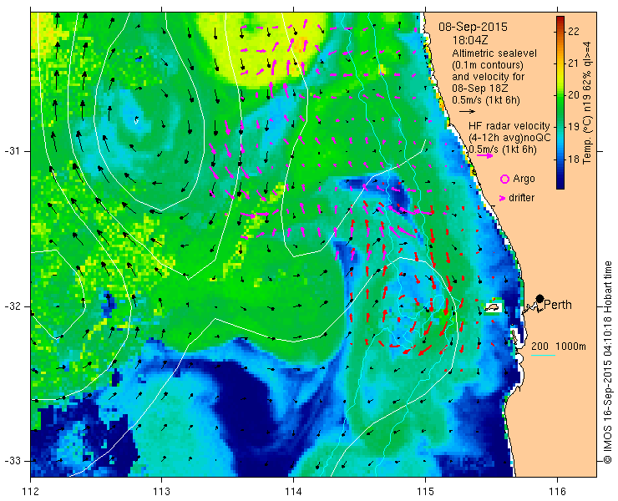The height and width of the screenshot is (501, 618).
Task: Click the color bar '21' tick label
Action: tap(574, 63)
